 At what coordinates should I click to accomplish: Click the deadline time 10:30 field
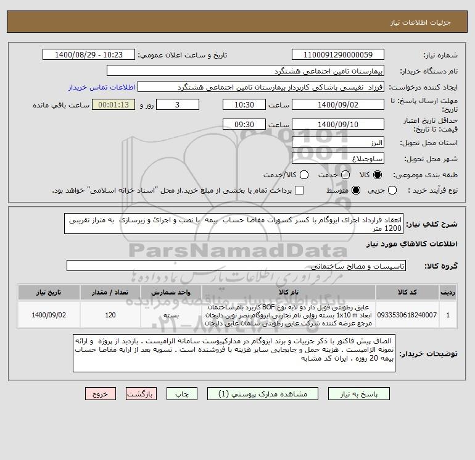point(244,104)
